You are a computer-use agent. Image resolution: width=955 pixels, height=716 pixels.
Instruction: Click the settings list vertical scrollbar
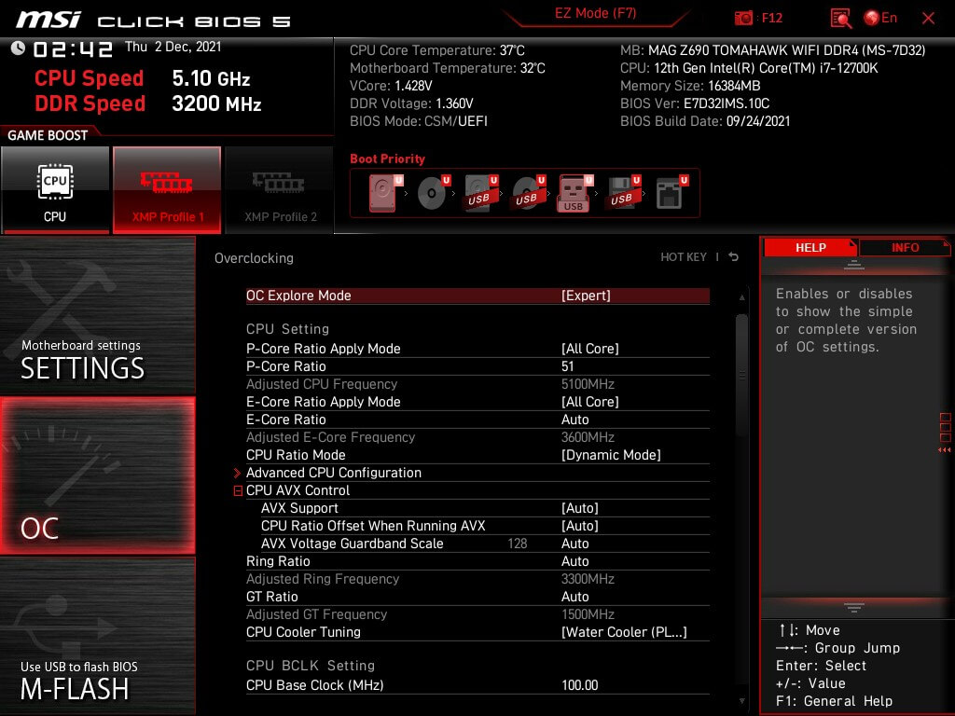[741, 373]
